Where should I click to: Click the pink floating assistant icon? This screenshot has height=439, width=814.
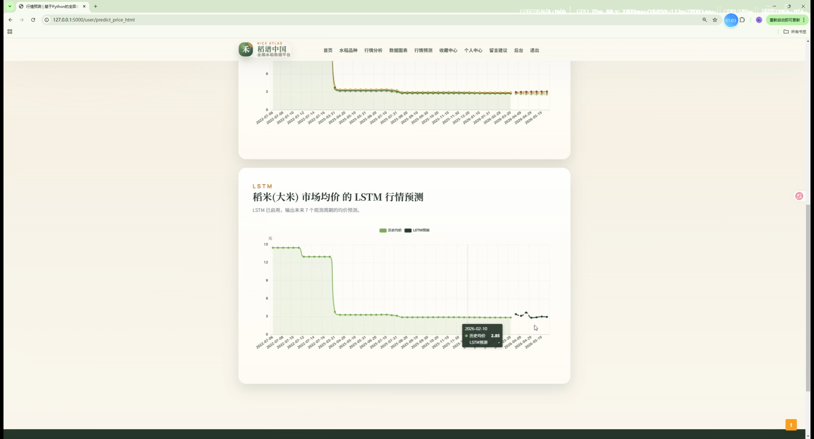(x=799, y=196)
